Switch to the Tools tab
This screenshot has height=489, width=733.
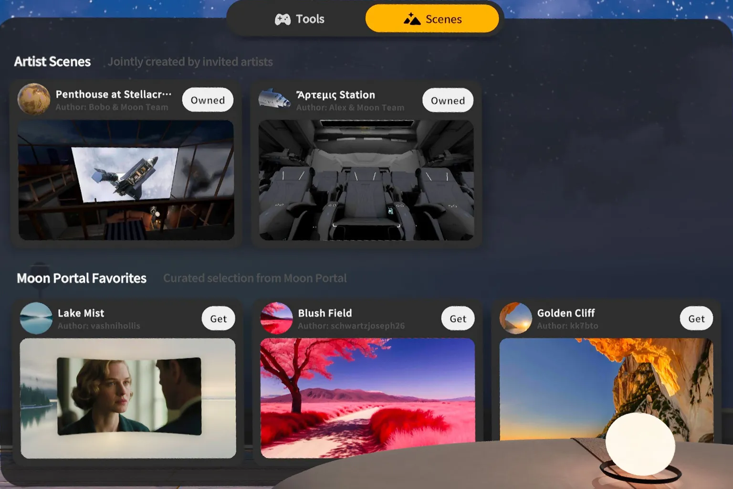300,19
